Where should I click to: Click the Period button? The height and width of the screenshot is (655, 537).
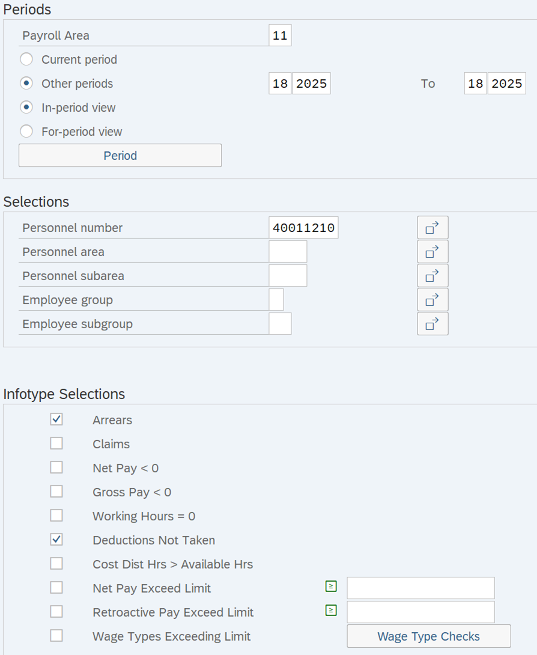(120, 155)
